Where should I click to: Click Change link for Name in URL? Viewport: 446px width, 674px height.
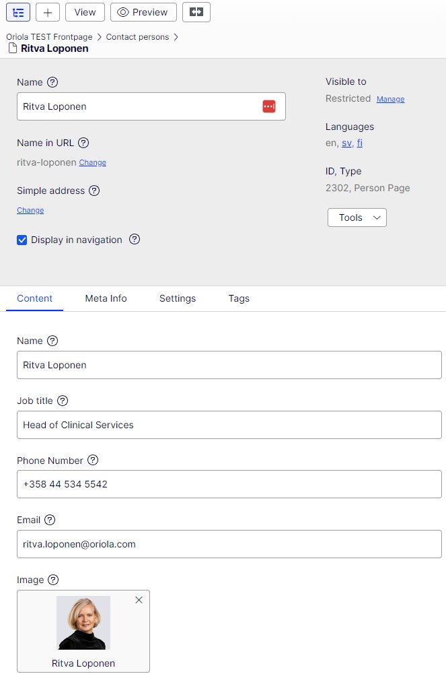92,162
